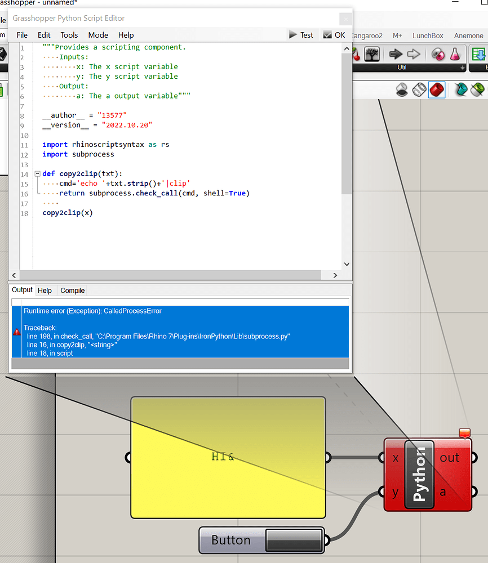
Task: Click the dark forward Jump arrow icon
Action: coord(396,54)
